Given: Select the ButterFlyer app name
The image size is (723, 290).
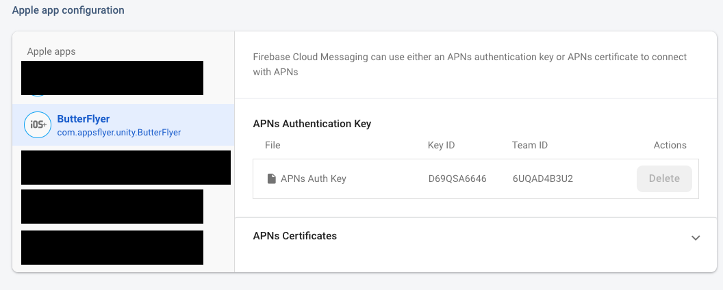Looking at the screenshot, I should click(x=84, y=119).
